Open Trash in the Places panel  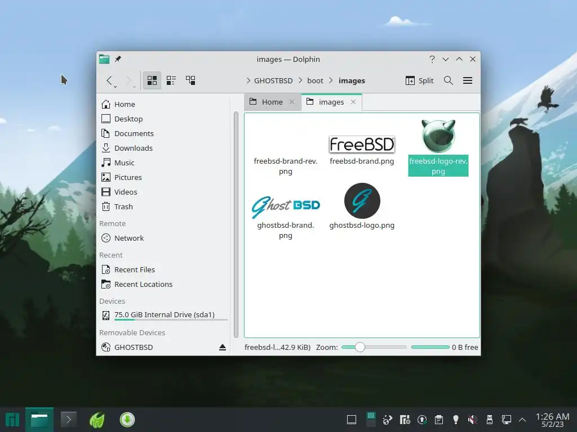pos(164,206)
